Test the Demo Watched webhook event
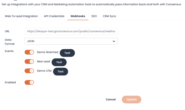This screenshot has height=110, width=185. (67, 53)
